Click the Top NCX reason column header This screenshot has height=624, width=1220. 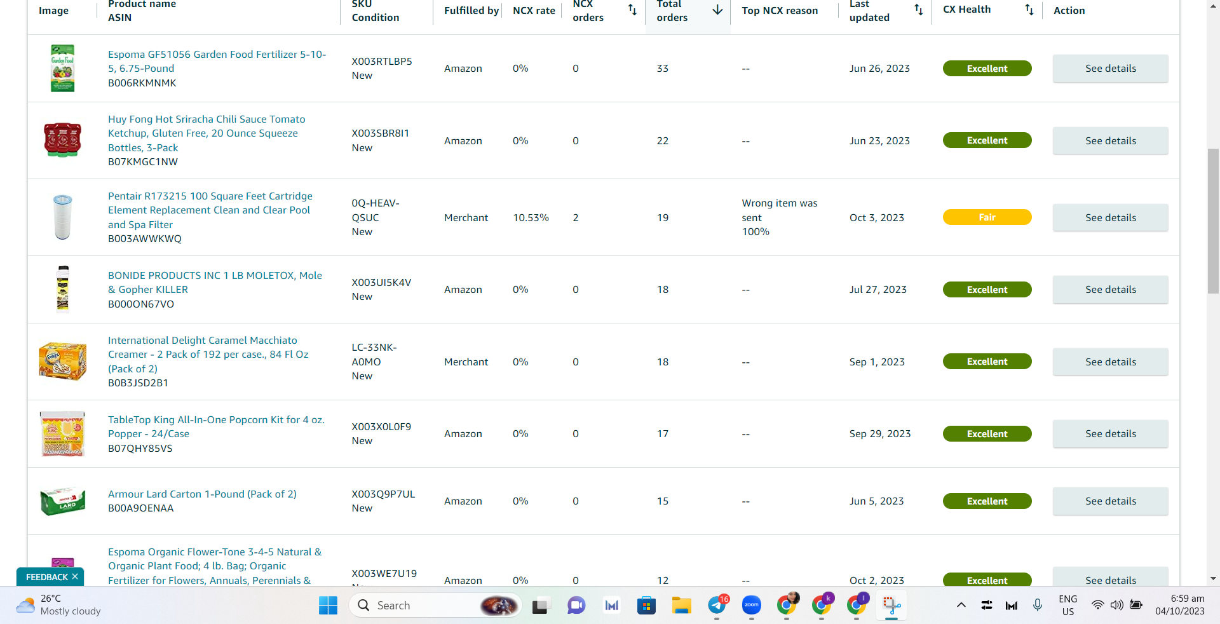click(x=780, y=11)
